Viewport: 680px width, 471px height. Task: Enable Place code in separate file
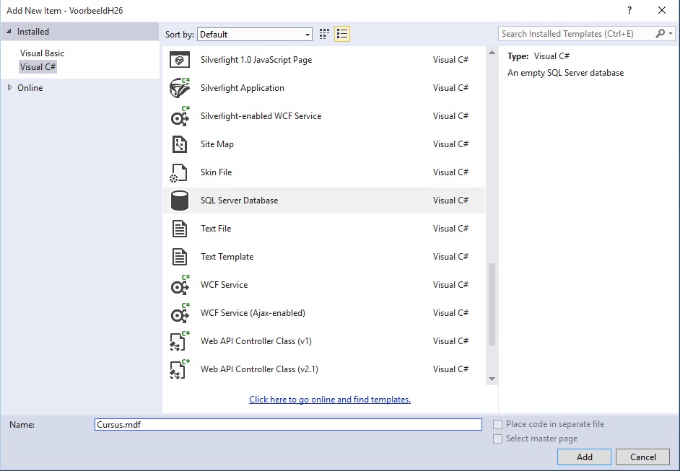[x=498, y=424]
